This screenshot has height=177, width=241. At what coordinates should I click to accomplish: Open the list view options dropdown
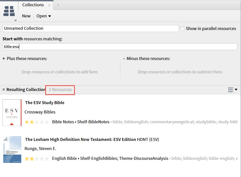[233, 90]
